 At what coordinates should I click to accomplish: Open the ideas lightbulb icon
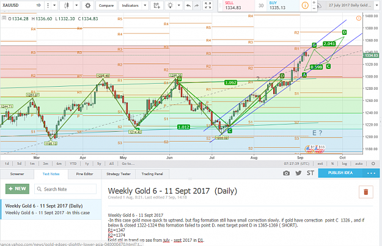pyautogui.click(x=171, y=5)
